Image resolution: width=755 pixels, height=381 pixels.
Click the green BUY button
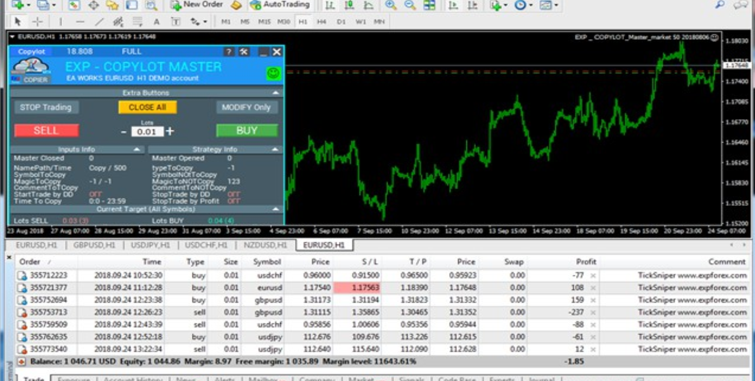pyautogui.click(x=247, y=130)
